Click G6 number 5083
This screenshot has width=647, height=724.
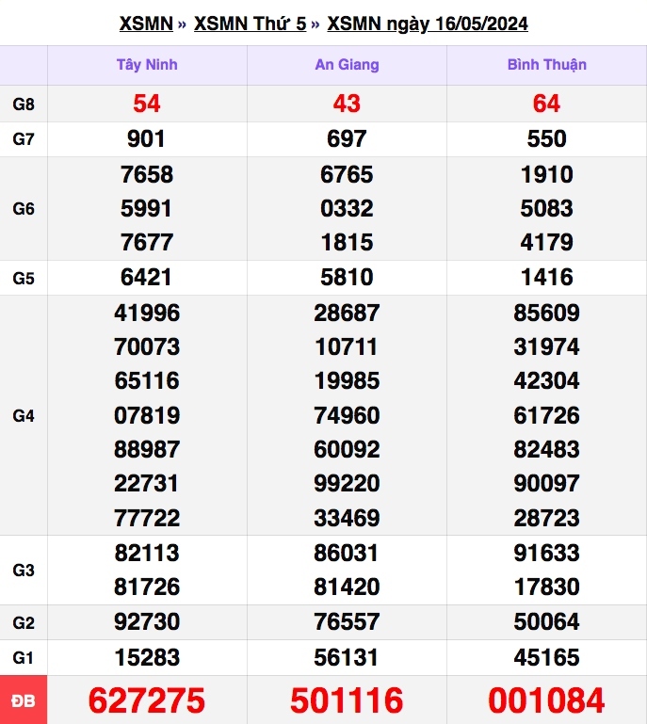pyautogui.click(x=547, y=209)
